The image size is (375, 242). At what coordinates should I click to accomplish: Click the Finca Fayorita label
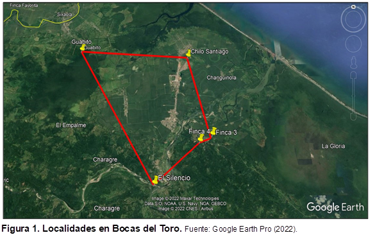[x=24, y=5]
